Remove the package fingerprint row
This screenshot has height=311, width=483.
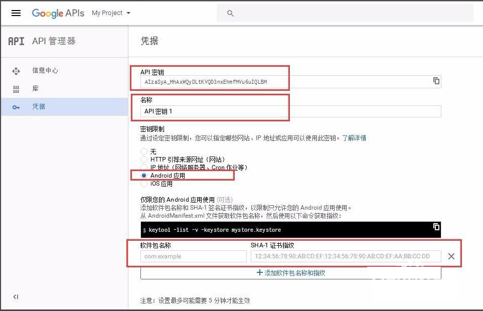[x=451, y=256]
